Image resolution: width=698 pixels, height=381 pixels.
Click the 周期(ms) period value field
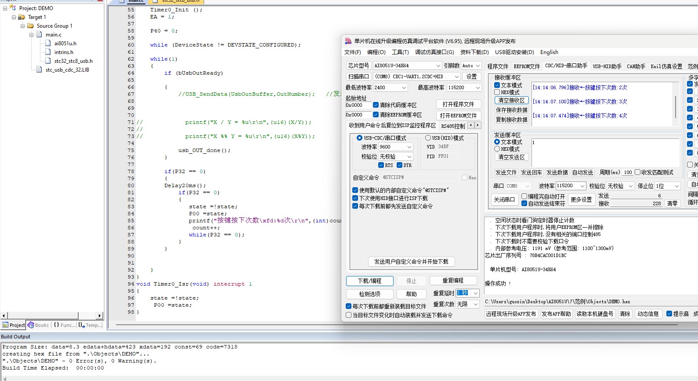click(x=628, y=172)
